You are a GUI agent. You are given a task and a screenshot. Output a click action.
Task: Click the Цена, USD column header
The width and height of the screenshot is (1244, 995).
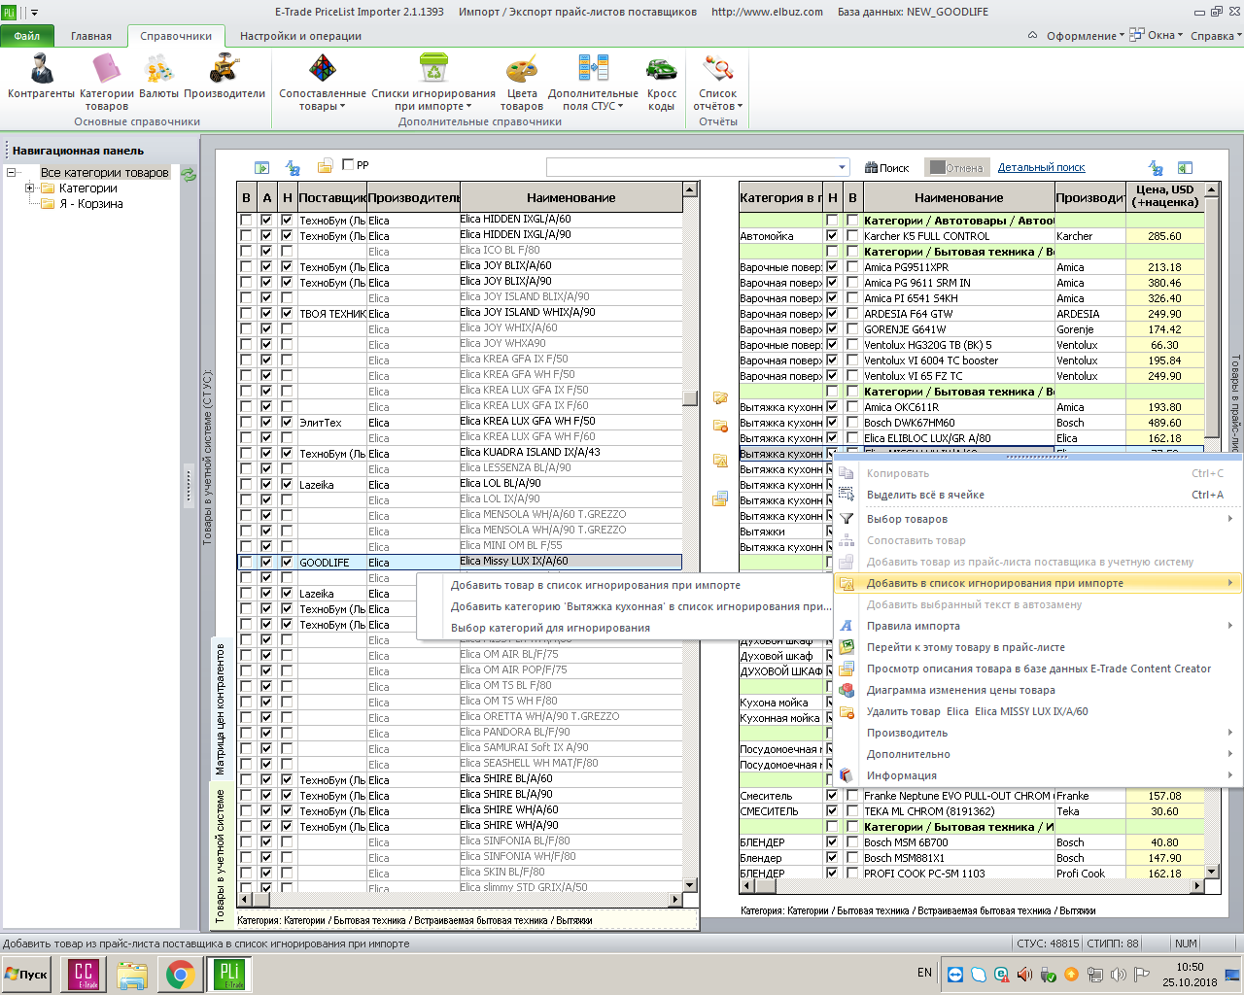point(1164,196)
